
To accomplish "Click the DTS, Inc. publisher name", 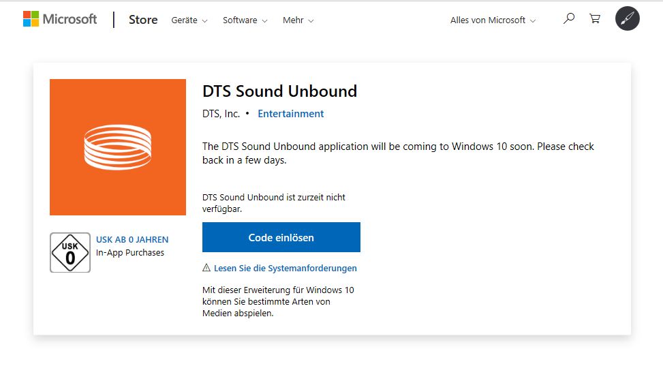I will coord(221,114).
